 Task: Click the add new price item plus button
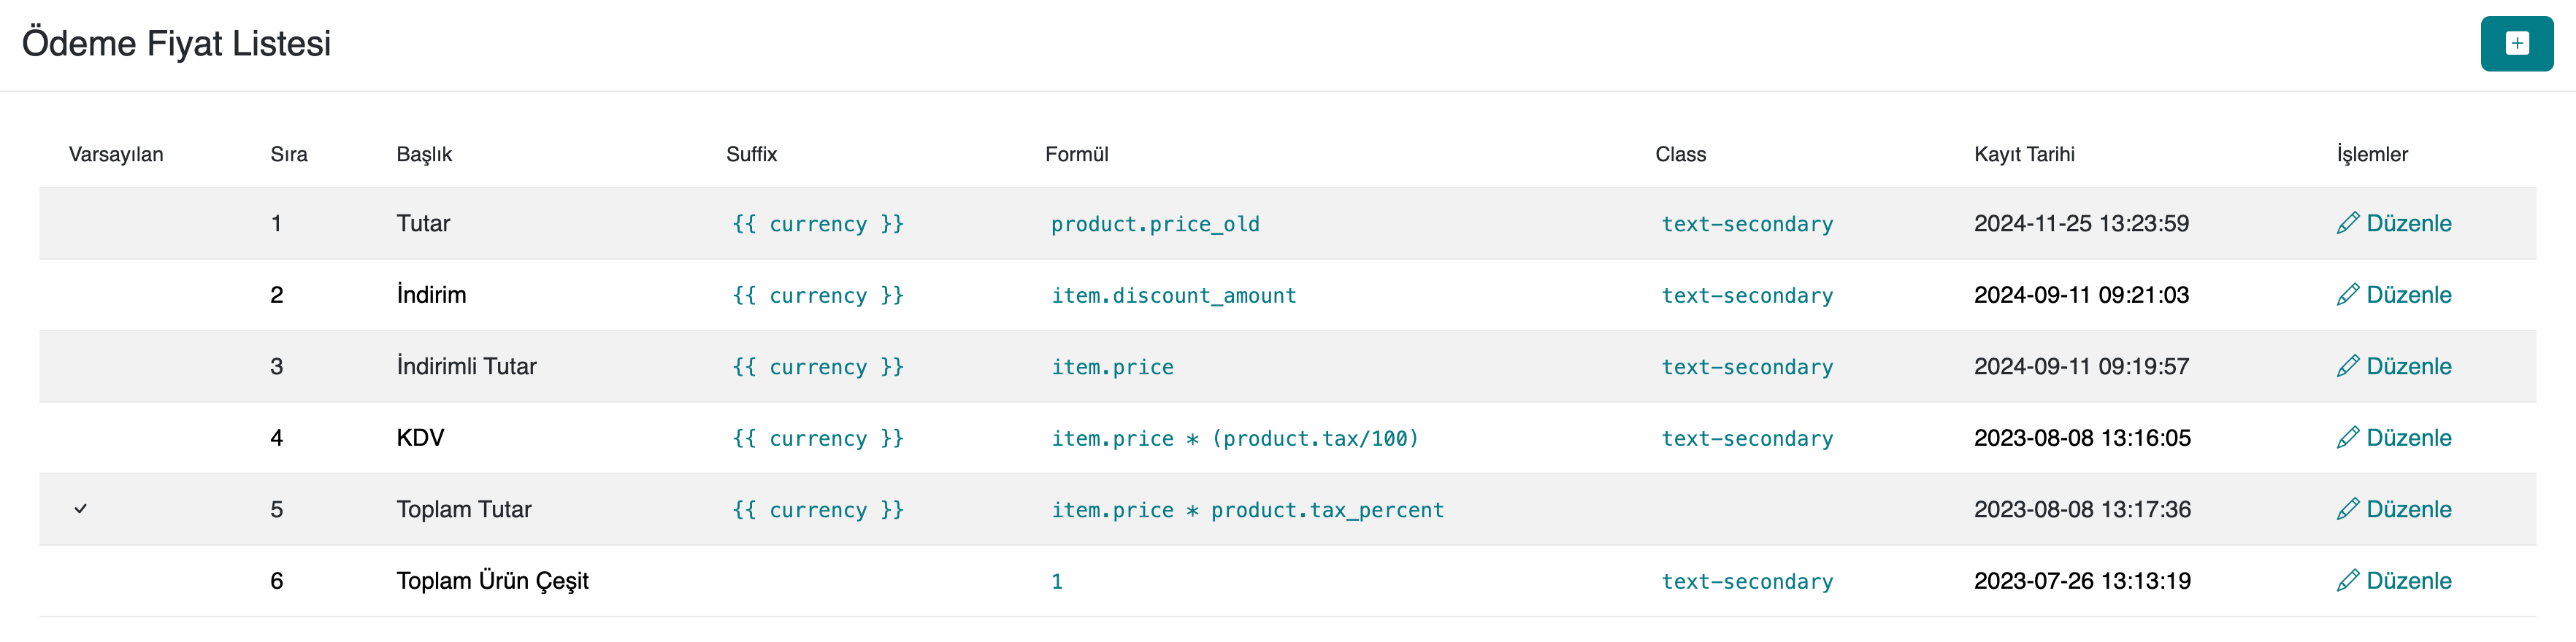pyautogui.click(x=2516, y=44)
